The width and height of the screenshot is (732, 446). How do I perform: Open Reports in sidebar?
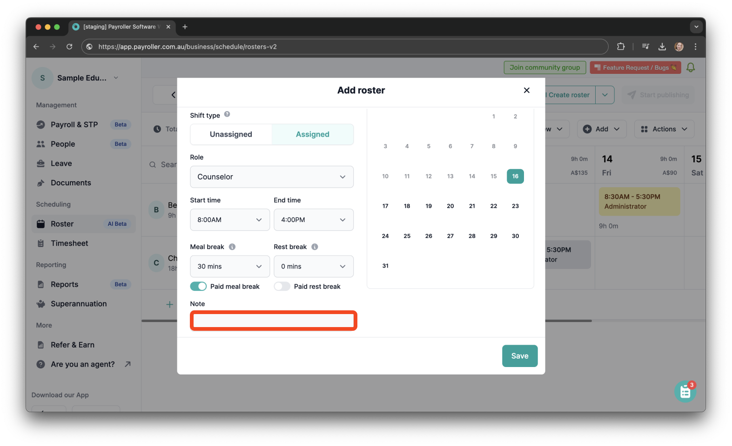pos(84,284)
